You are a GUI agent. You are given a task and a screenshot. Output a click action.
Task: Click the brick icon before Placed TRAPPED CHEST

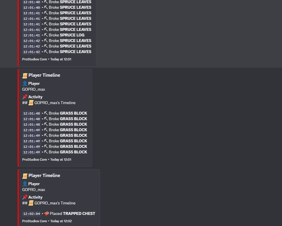[x=47, y=213]
